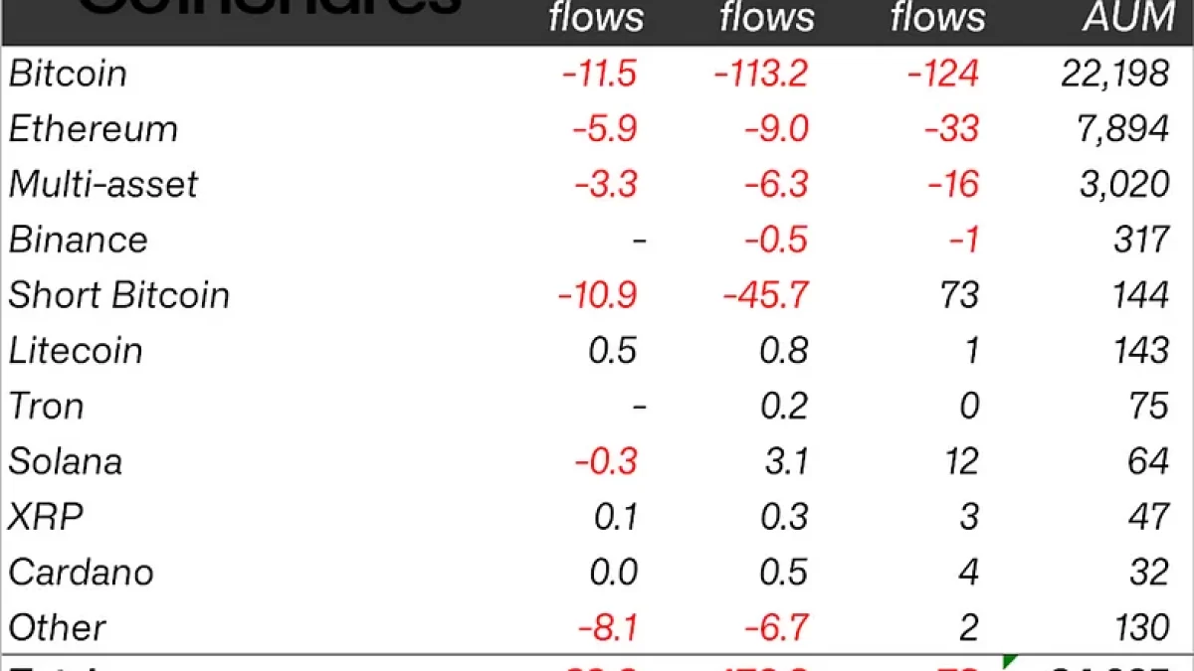Click the Short Bitcoin row label

[118, 296]
